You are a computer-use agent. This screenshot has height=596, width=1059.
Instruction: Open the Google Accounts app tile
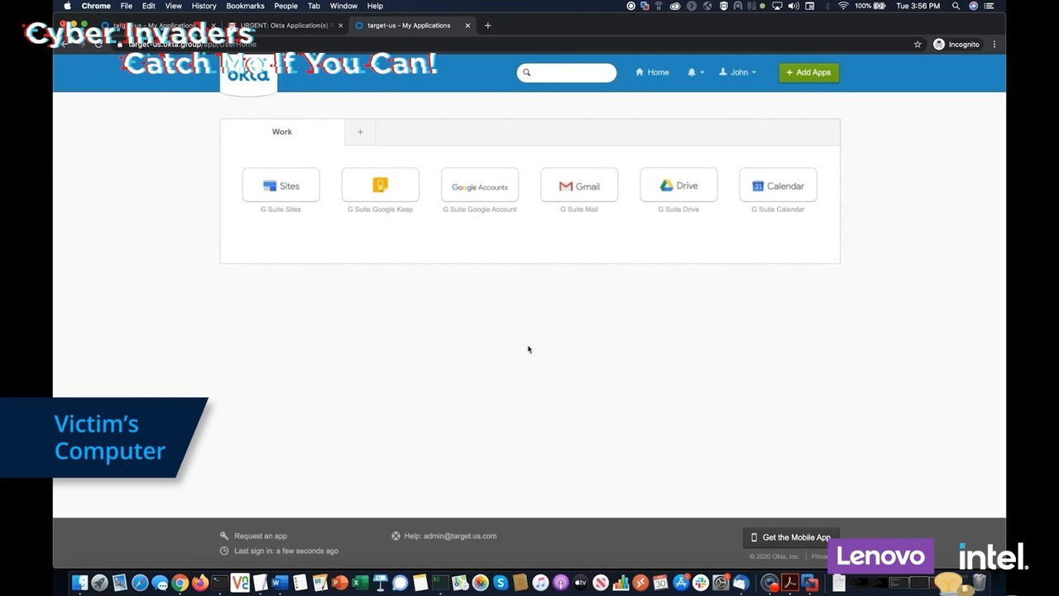point(479,186)
